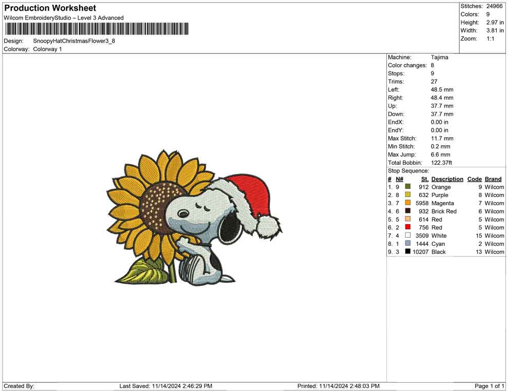Select the design name SnoopyHatChristmasFlower3_8
Viewport: 508px width, 391px height.
coord(73,41)
